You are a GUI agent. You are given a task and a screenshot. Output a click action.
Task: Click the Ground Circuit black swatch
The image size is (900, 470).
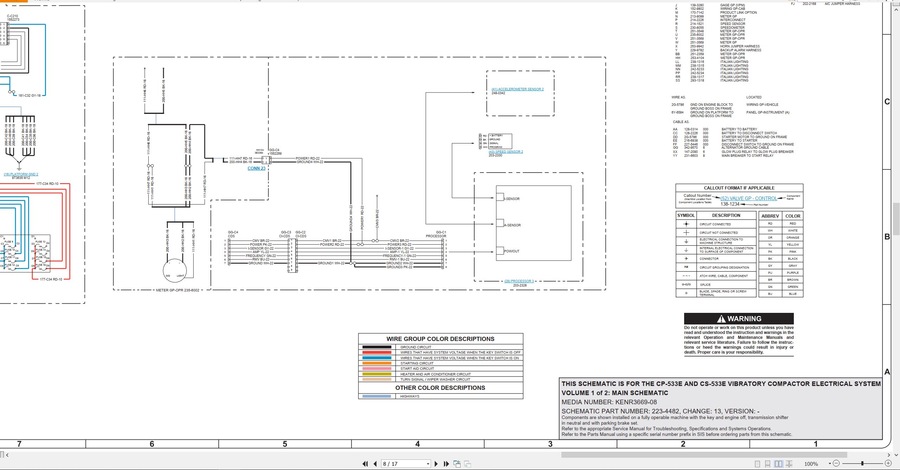(377, 347)
